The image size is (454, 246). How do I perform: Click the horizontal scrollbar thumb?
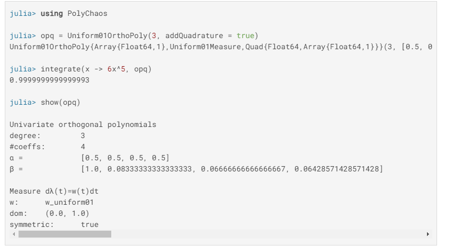coord(65,234)
